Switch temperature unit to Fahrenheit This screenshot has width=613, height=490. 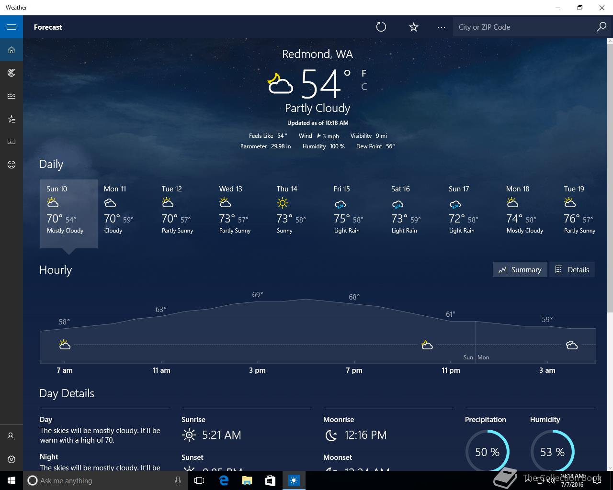pos(364,73)
